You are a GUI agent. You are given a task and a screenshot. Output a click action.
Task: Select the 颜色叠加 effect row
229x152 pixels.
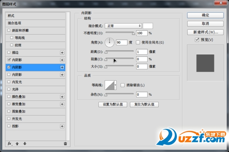coord(36,97)
